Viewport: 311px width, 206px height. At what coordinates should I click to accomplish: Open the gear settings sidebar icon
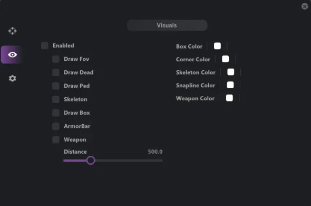click(13, 78)
